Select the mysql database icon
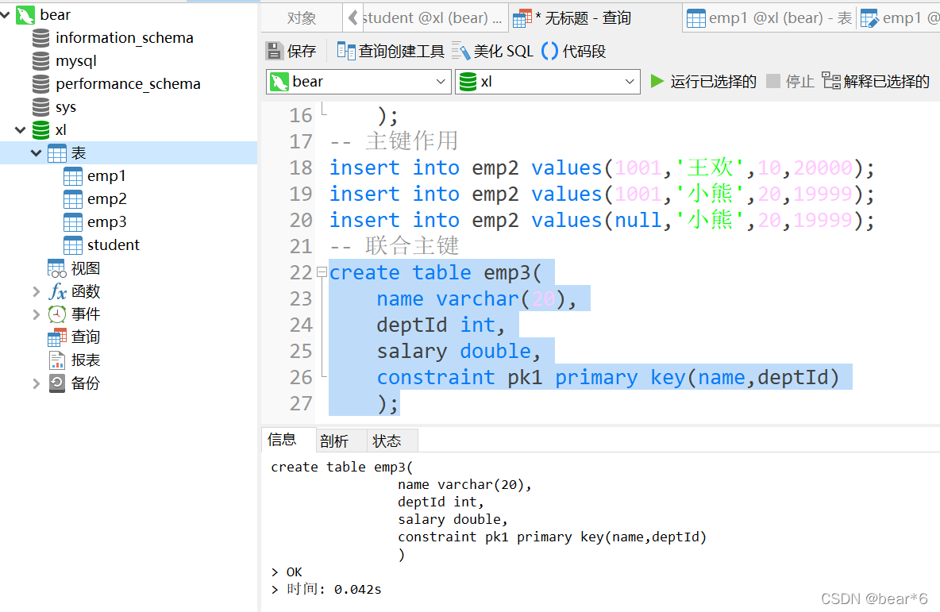This screenshot has height=612, width=940. (x=40, y=61)
